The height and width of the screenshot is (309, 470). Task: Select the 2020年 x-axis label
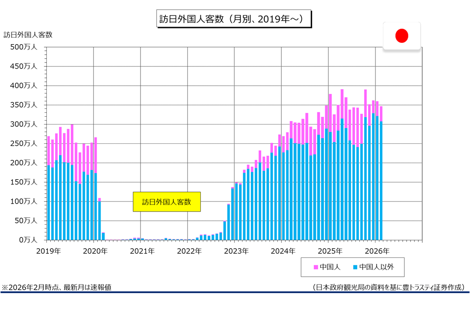(95, 251)
